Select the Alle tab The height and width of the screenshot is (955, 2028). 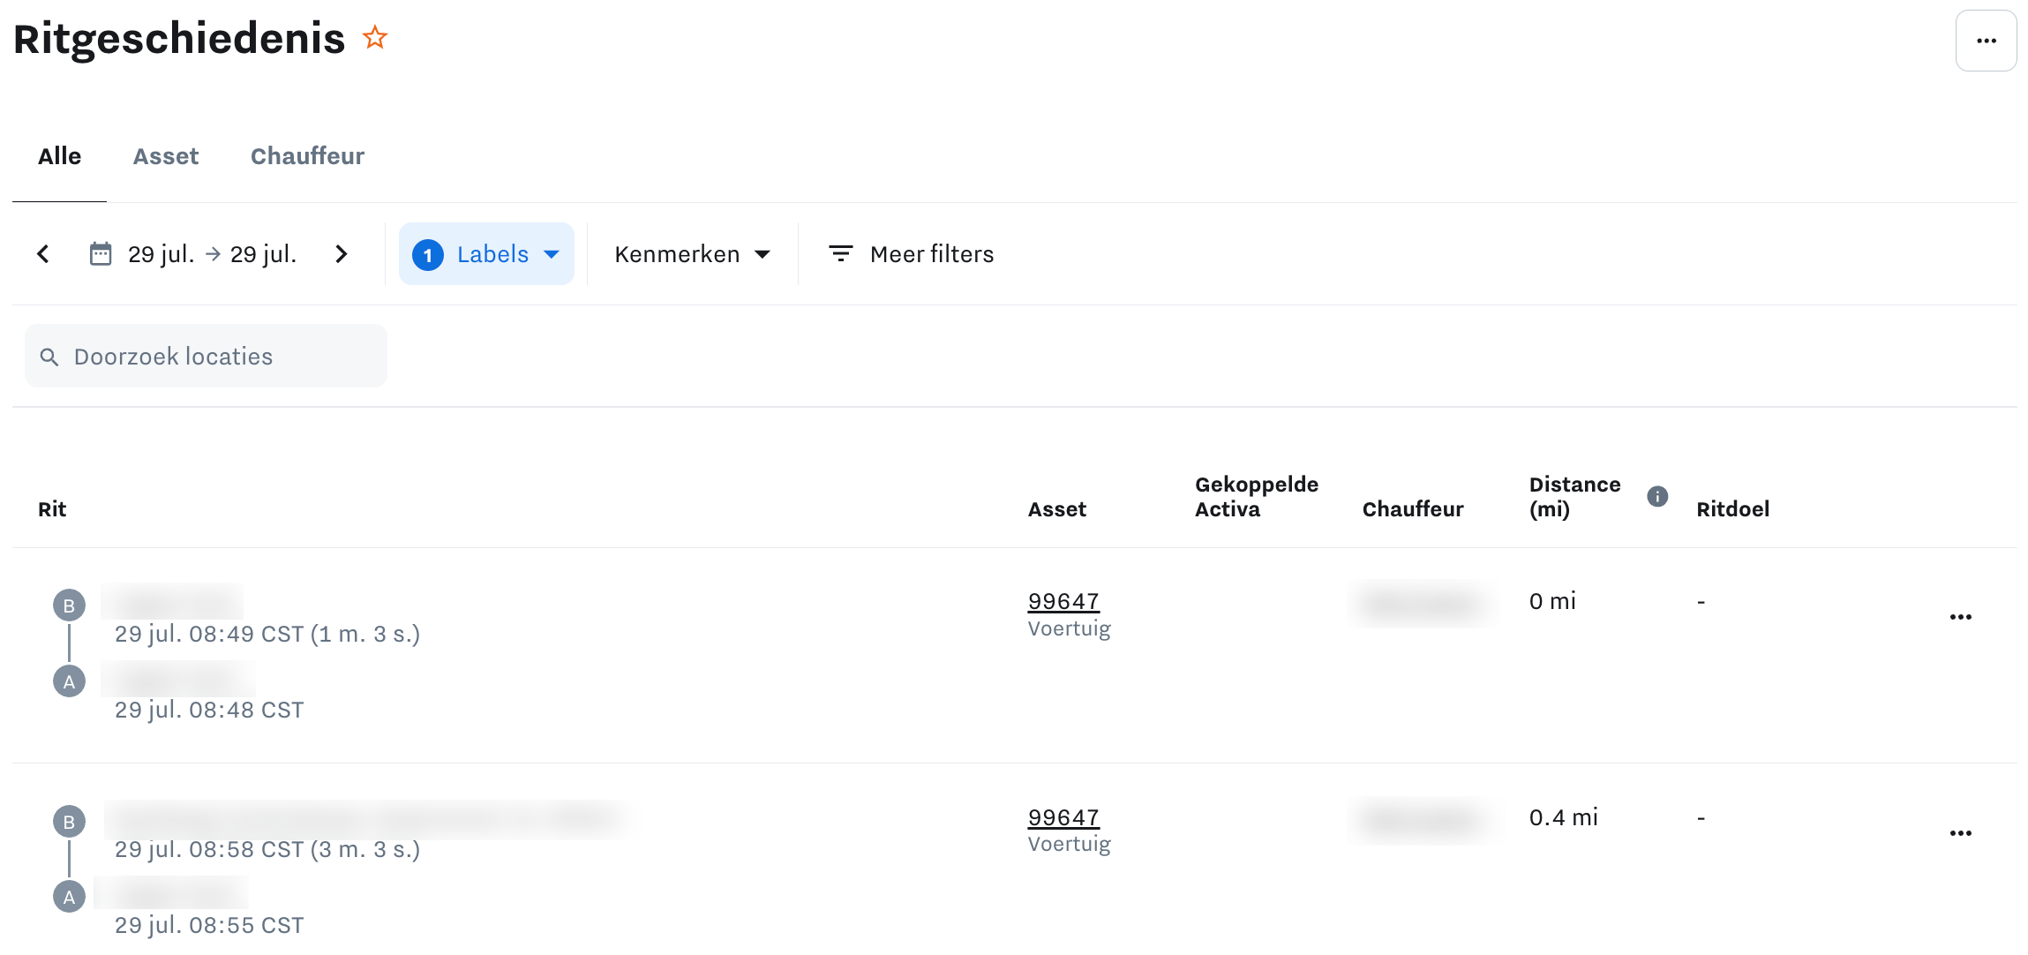[59, 156]
